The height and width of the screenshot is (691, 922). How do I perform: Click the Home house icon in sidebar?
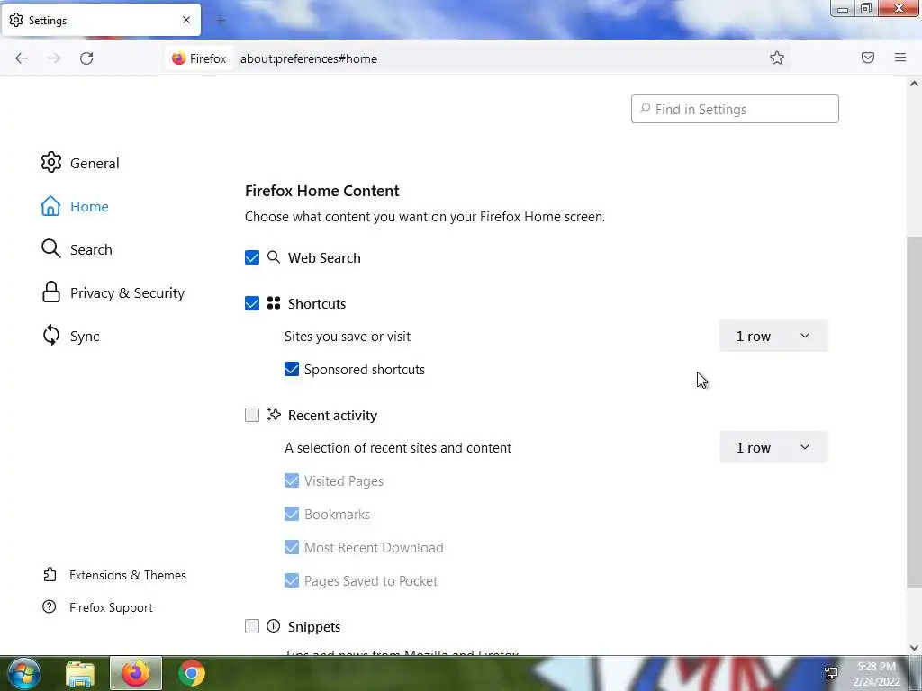tap(50, 206)
